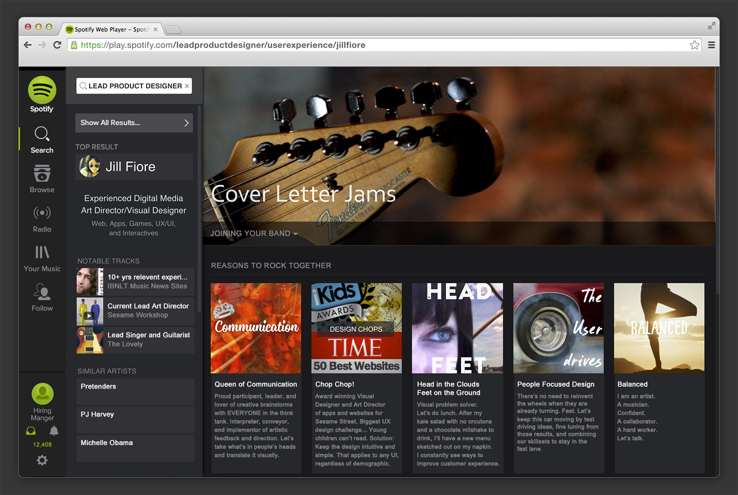738x495 pixels.
Task: Expand Show All Results
Action: [x=134, y=123]
